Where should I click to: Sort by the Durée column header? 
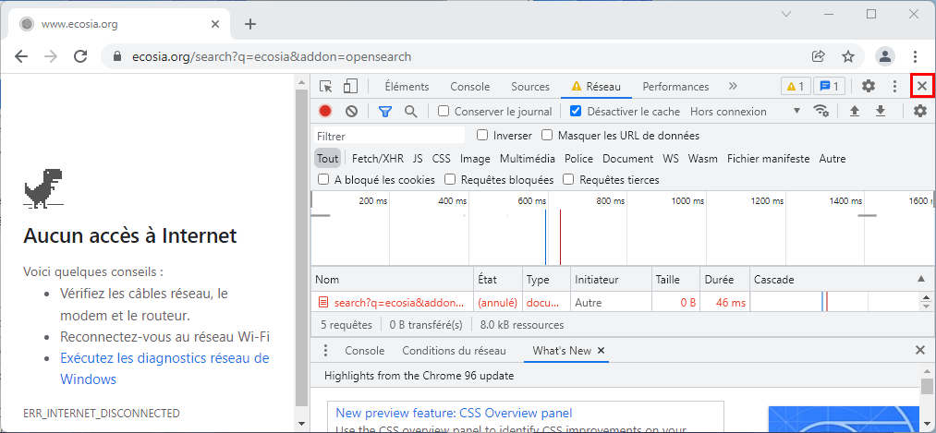click(725, 279)
